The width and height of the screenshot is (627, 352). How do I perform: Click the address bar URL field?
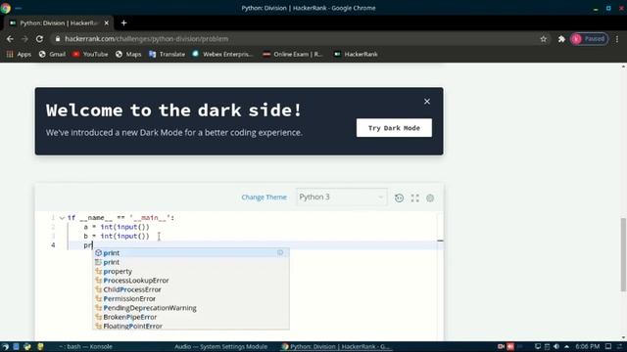(300, 39)
